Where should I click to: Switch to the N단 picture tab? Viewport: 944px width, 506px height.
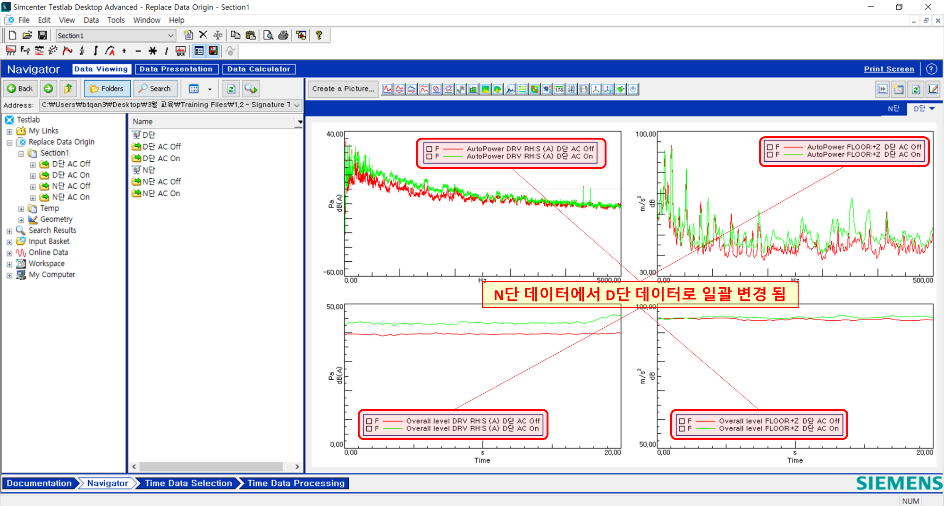coord(894,108)
